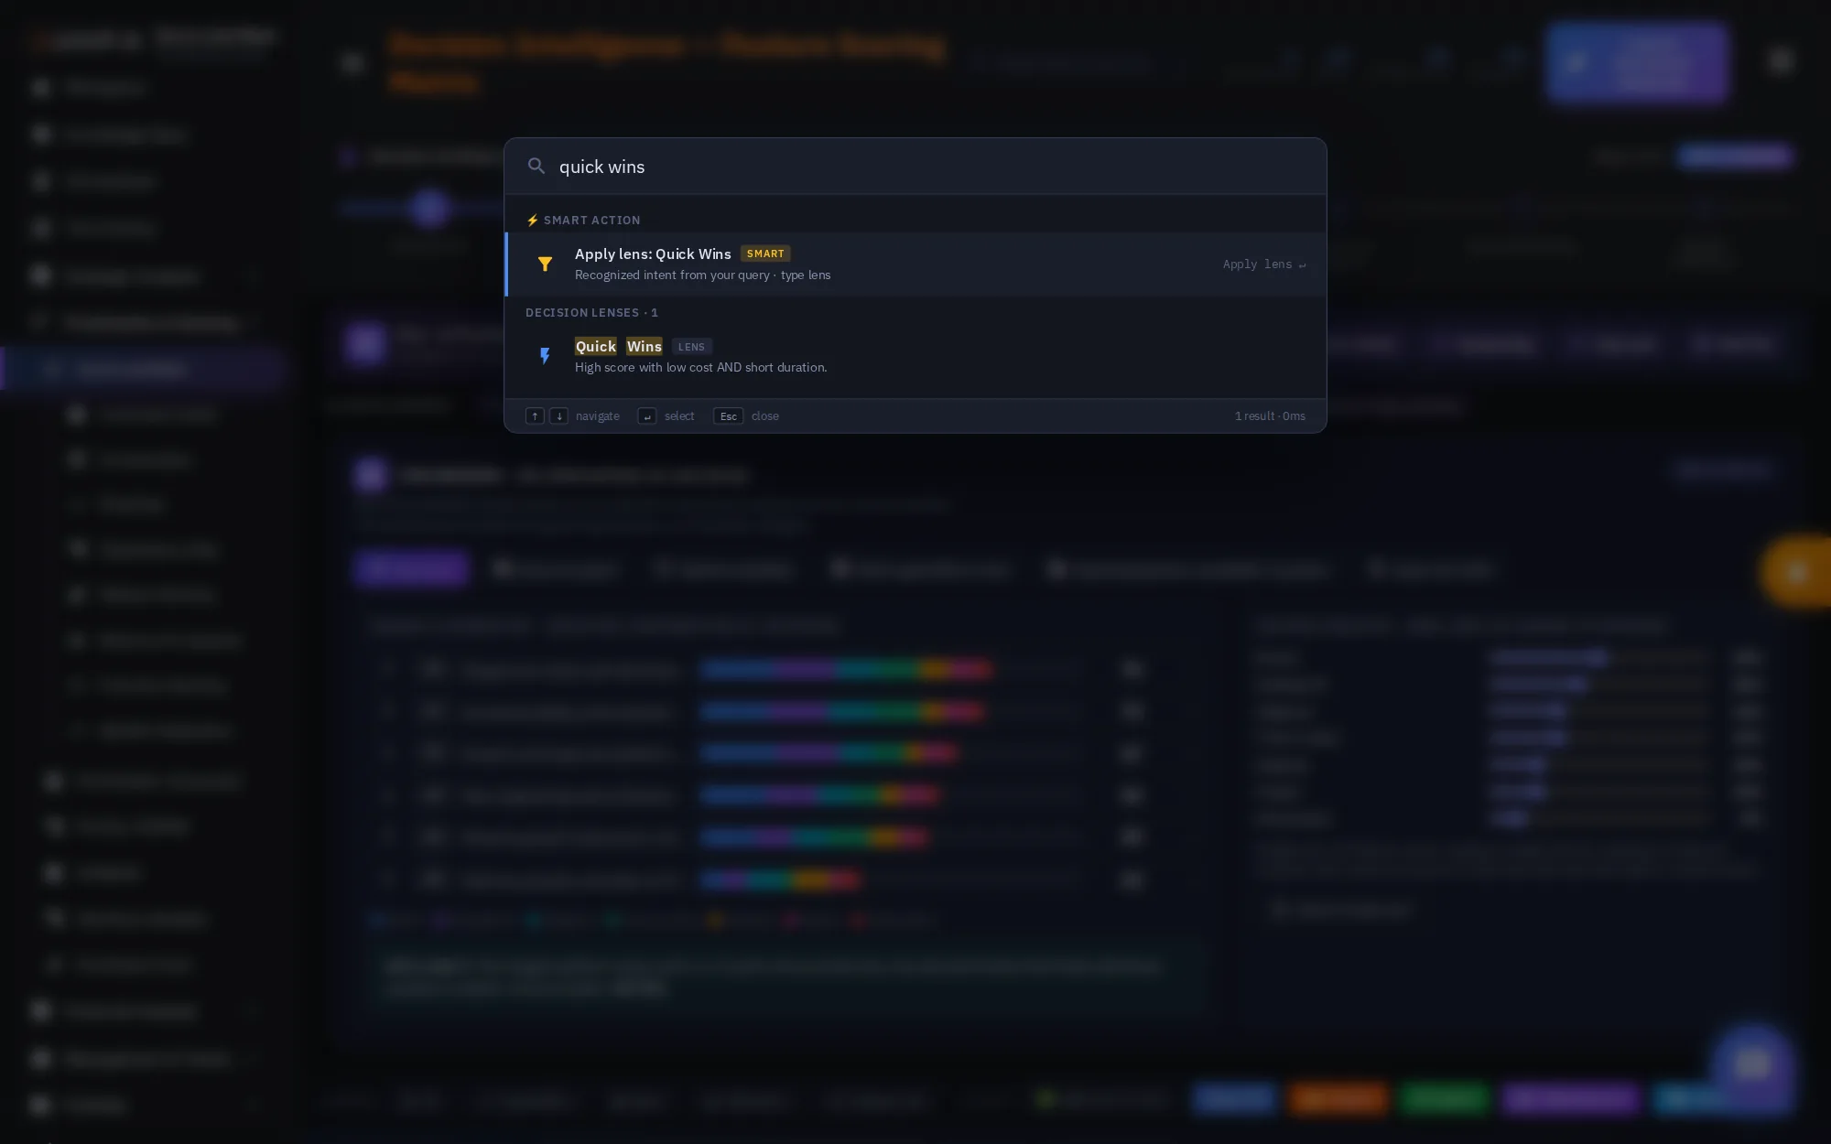Image resolution: width=1831 pixels, height=1144 pixels.
Task: Click the magnifier search icon in palette
Action: click(x=536, y=166)
